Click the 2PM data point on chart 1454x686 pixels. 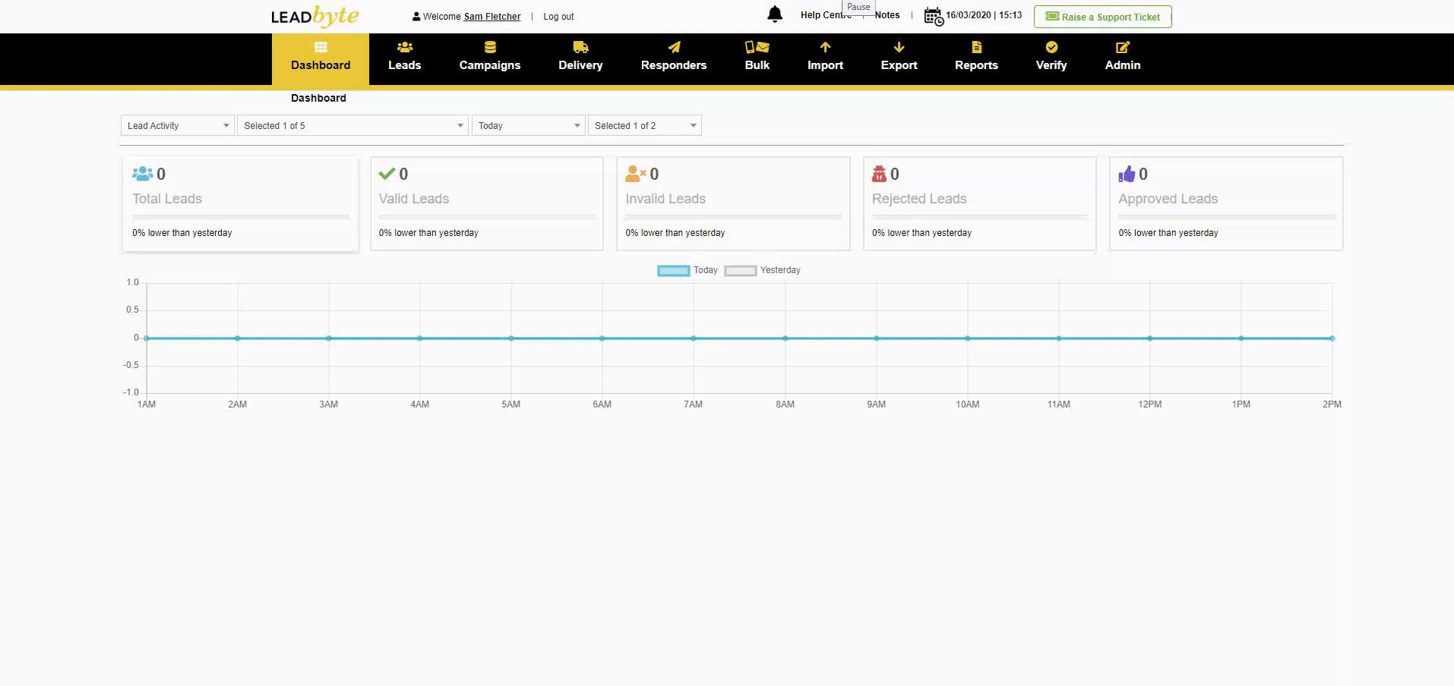(1332, 338)
